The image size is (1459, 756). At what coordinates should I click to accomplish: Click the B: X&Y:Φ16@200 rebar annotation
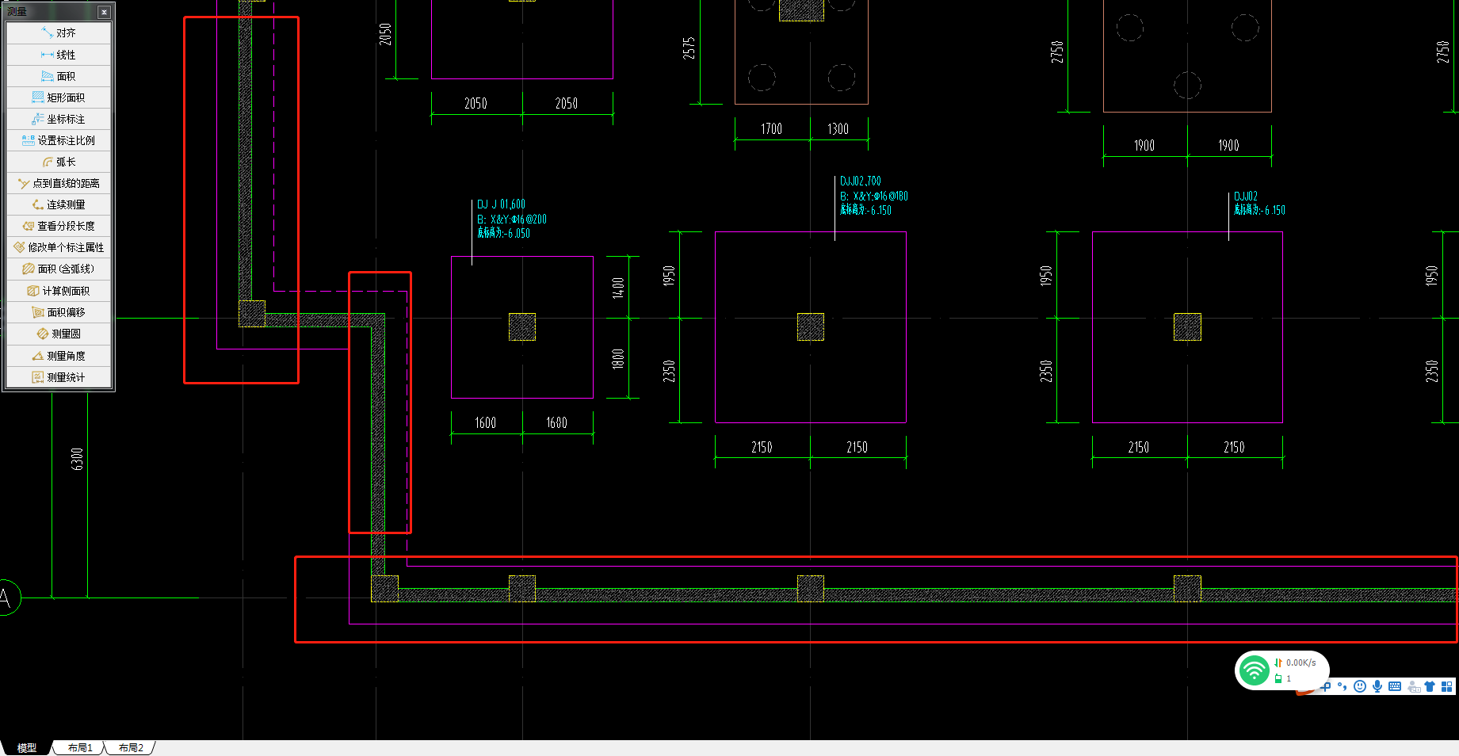coord(512,220)
